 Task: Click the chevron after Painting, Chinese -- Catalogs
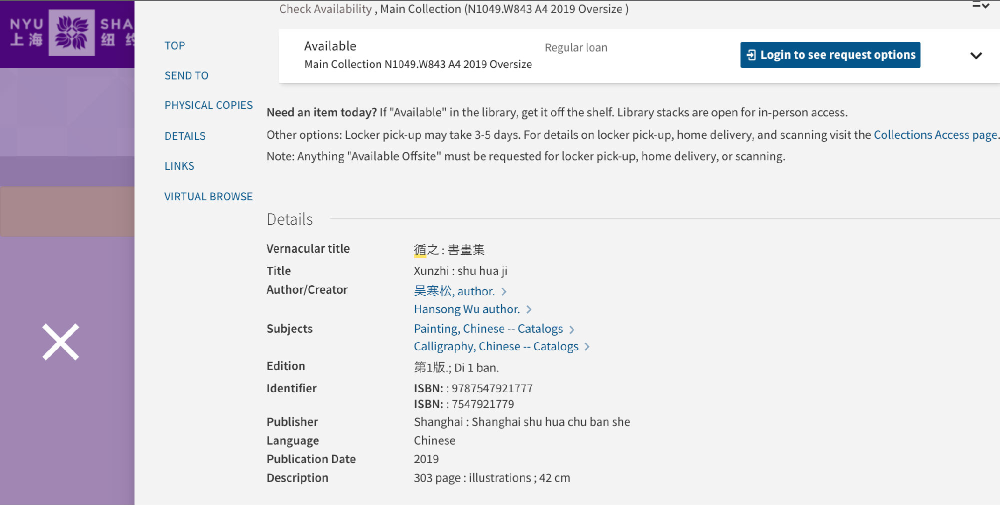click(x=572, y=330)
